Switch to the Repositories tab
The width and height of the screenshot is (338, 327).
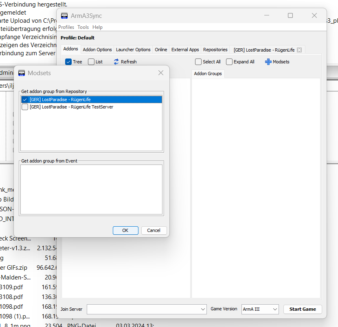click(x=215, y=50)
